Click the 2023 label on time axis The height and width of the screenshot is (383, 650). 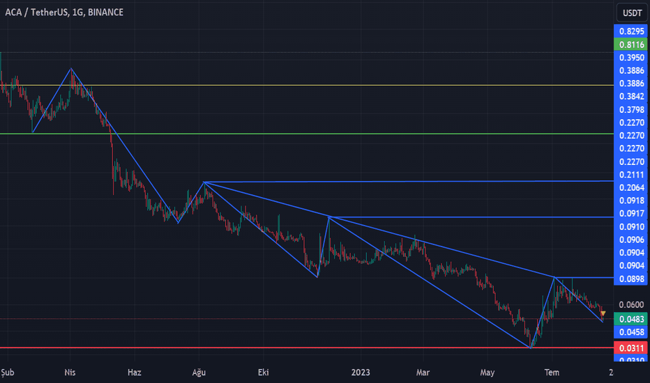[361, 373]
